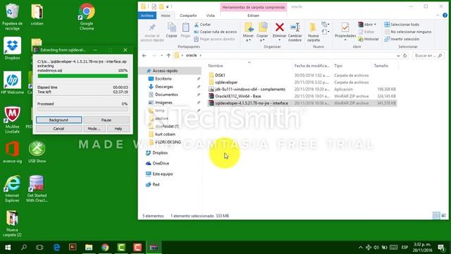The width and height of the screenshot is (451, 254).
Task: Collapse the ribbon chevron
Action: [x=438, y=16]
